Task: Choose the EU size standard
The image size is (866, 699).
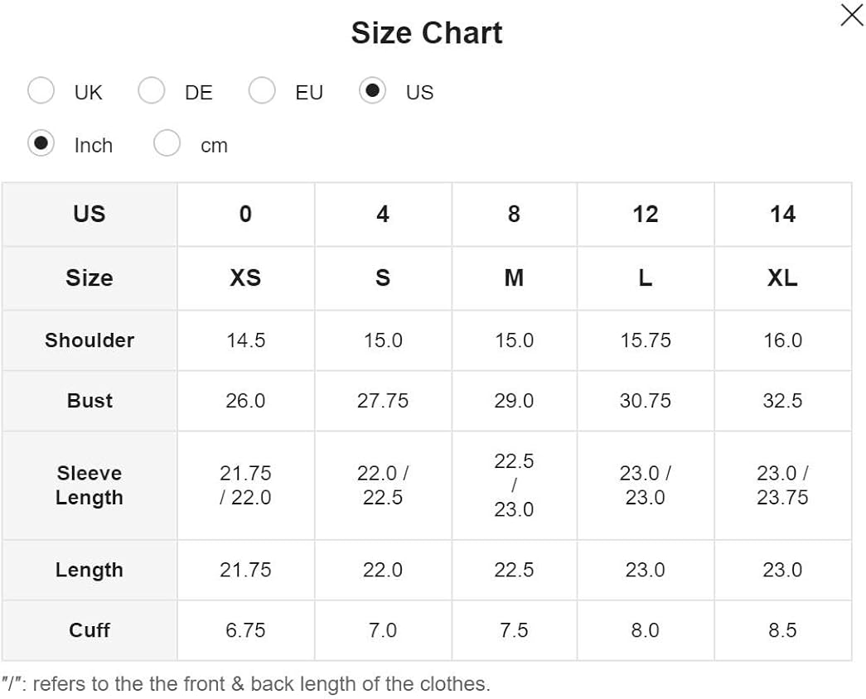Action: tap(262, 91)
